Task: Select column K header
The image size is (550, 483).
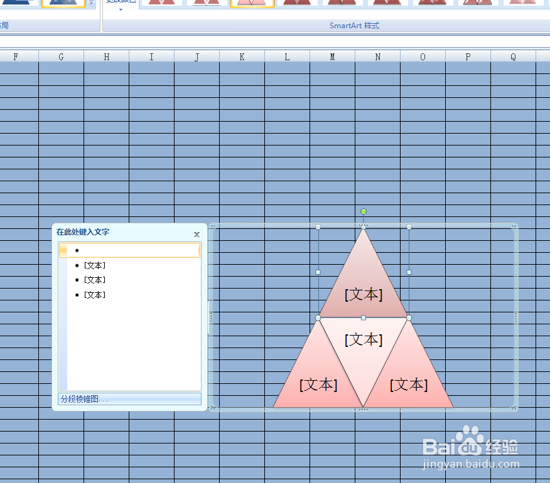Action: click(242, 56)
